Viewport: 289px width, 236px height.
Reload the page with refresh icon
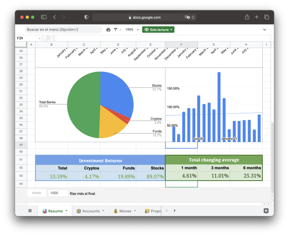pyautogui.click(x=193, y=17)
